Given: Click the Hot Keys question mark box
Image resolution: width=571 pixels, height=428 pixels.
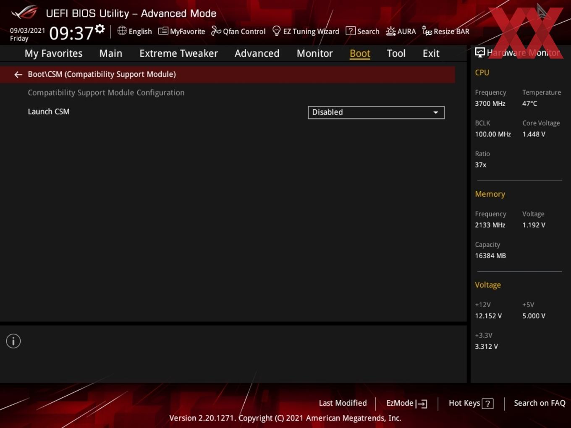Looking at the screenshot, I should coord(487,404).
